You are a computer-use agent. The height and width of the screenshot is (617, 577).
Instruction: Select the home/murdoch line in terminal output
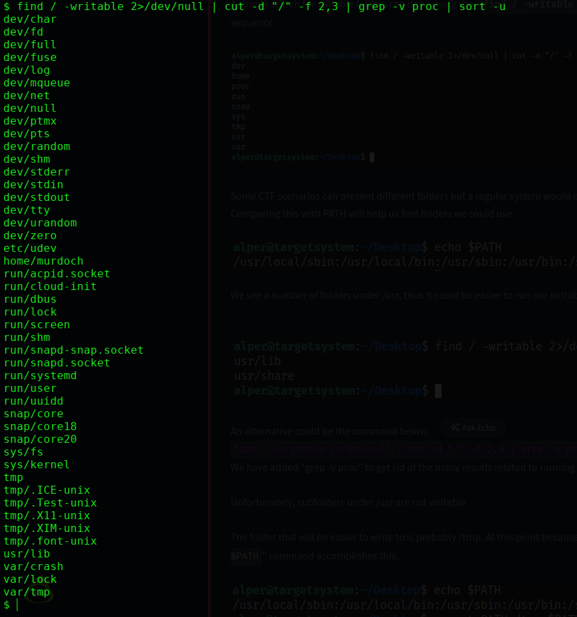44,261
